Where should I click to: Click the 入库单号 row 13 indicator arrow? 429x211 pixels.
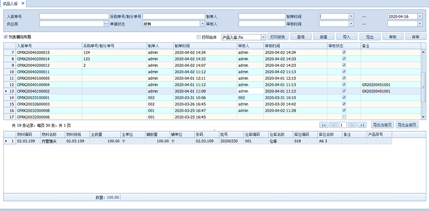6,91
